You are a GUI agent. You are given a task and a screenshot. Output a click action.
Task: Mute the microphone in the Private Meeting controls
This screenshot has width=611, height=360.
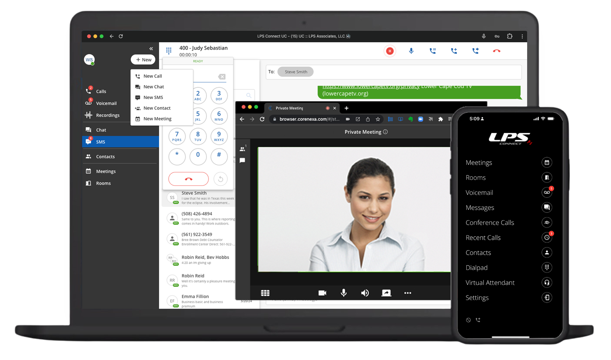coord(343,293)
